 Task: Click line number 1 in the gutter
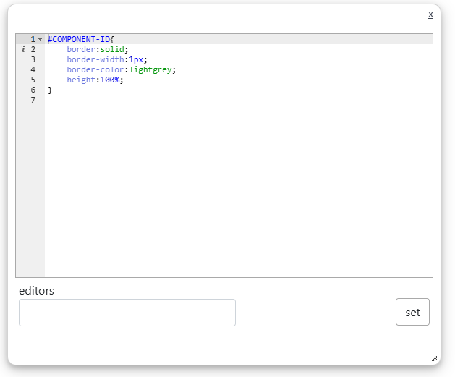click(33, 39)
